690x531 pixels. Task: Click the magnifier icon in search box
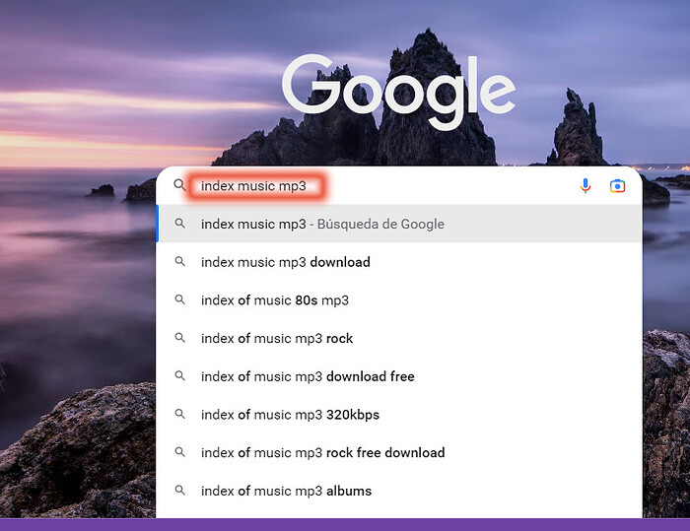click(x=179, y=185)
